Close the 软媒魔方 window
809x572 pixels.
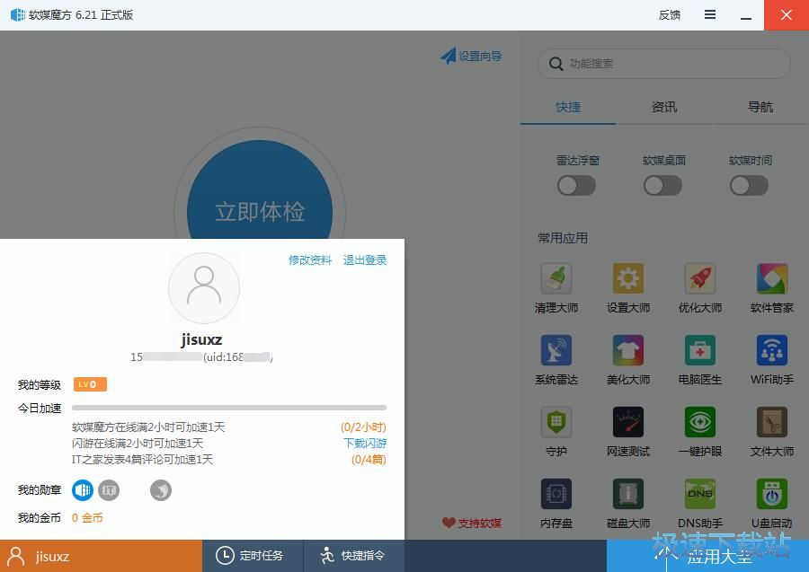787,15
